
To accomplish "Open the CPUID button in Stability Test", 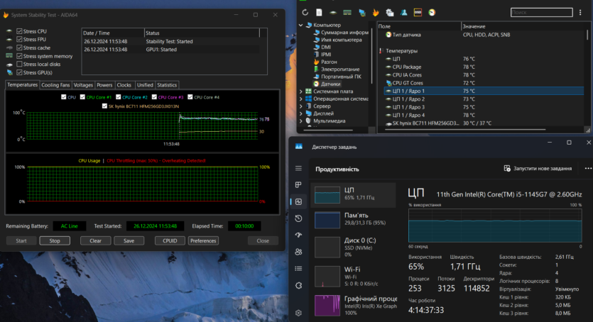I will [x=170, y=241].
